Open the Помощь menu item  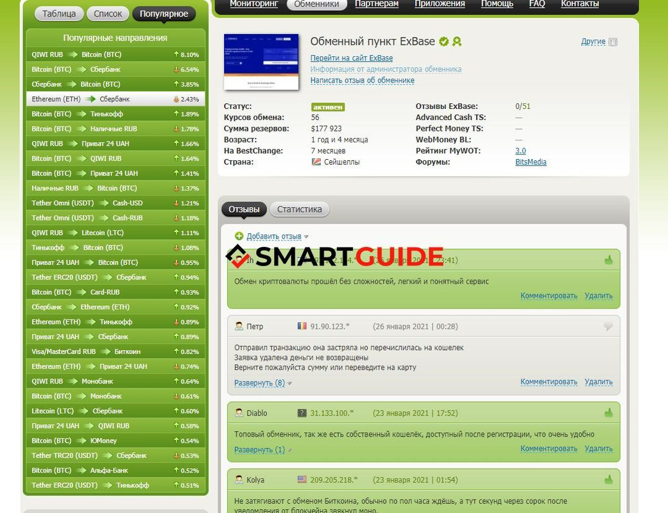tap(497, 4)
